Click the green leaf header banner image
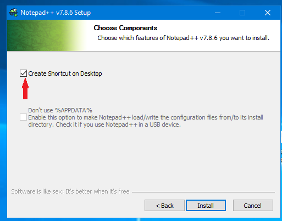Screen dimensions: 282x221 click(46, 35)
